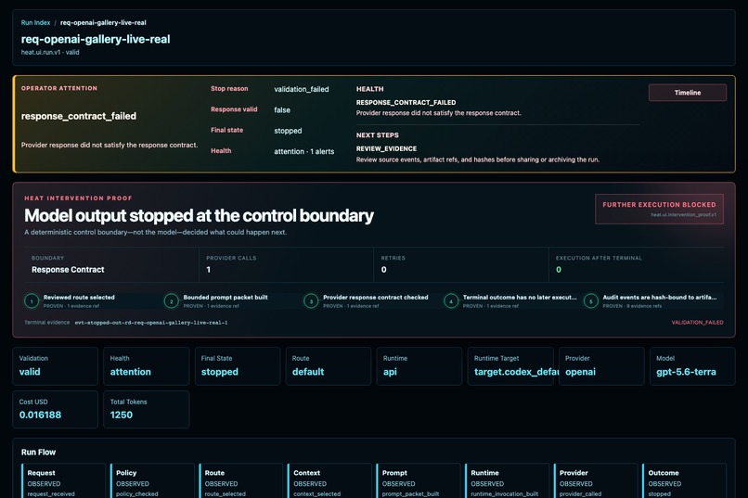The image size is (748, 498).
Task: Select the breadcrumb text 'req-openai-gallery-live-real'
Action: [x=103, y=22]
